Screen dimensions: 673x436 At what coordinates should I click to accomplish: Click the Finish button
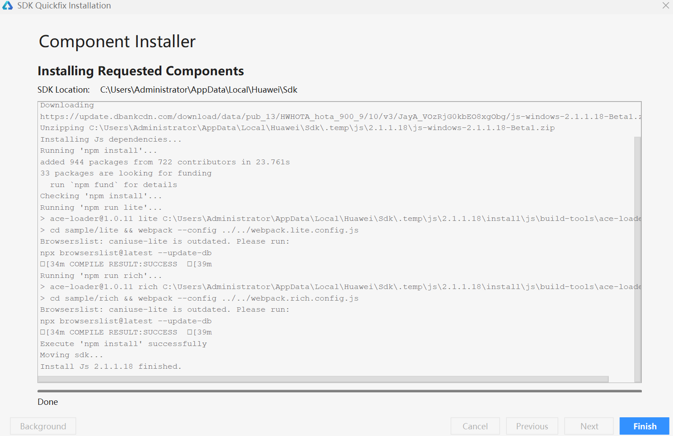pos(644,426)
